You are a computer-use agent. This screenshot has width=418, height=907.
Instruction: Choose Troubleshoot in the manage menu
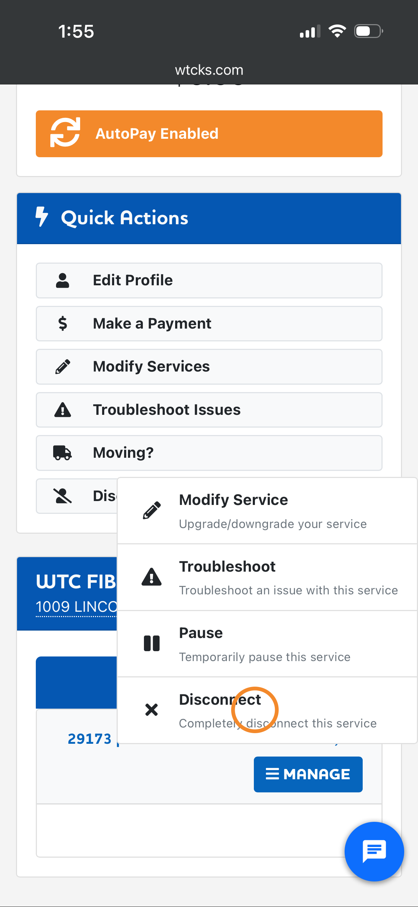(267, 577)
